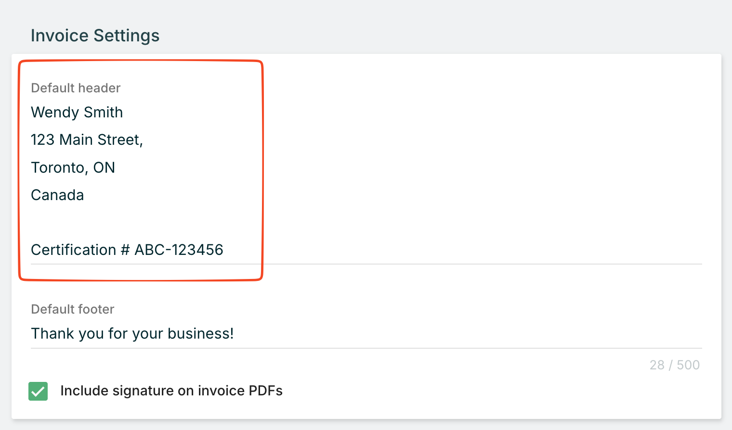Click the divider under the header field

click(366, 263)
